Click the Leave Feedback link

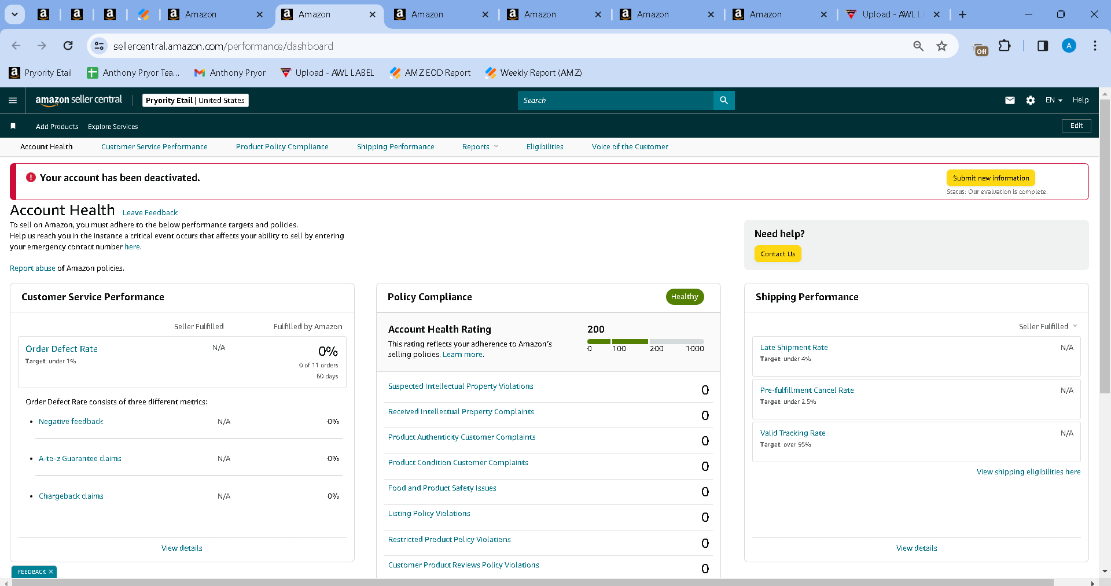pyautogui.click(x=150, y=213)
